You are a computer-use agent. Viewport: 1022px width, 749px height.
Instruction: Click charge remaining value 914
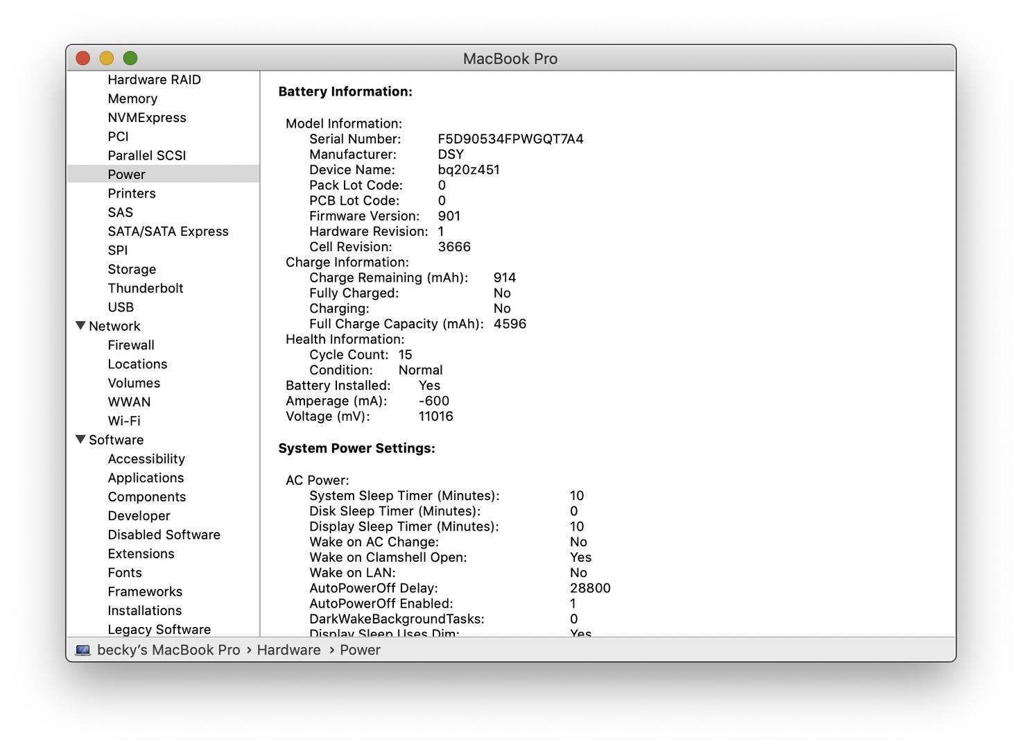505,277
